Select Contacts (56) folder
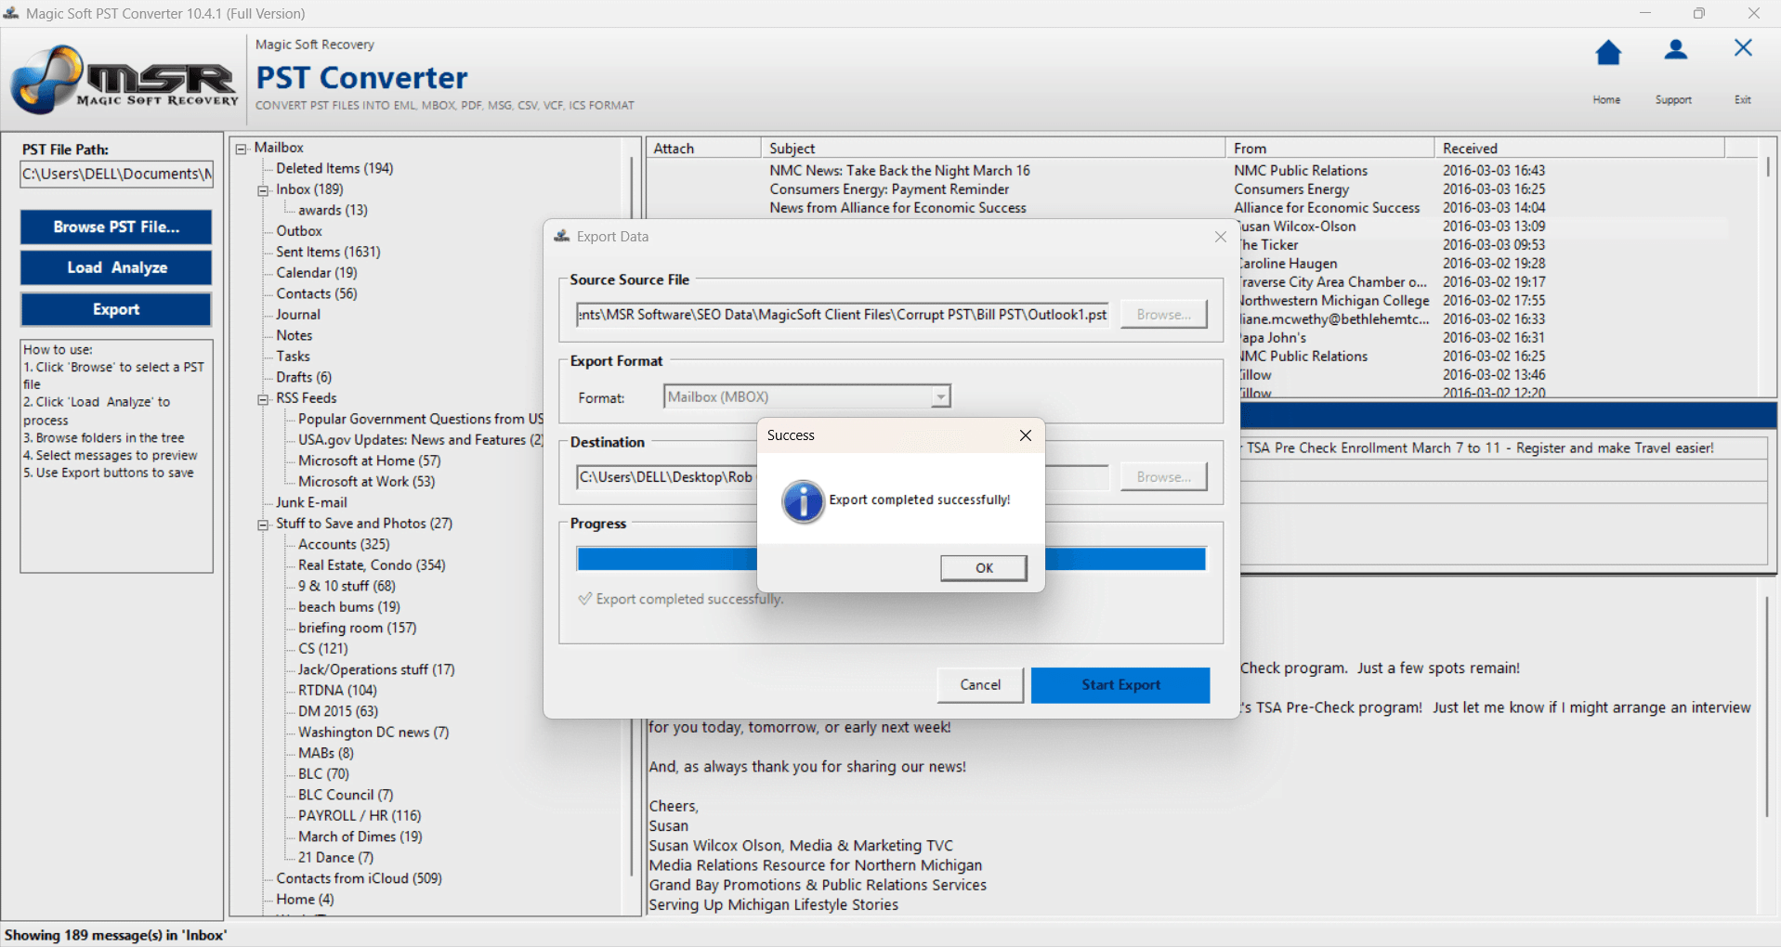The width and height of the screenshot is (1781, 947). point(317,293)
